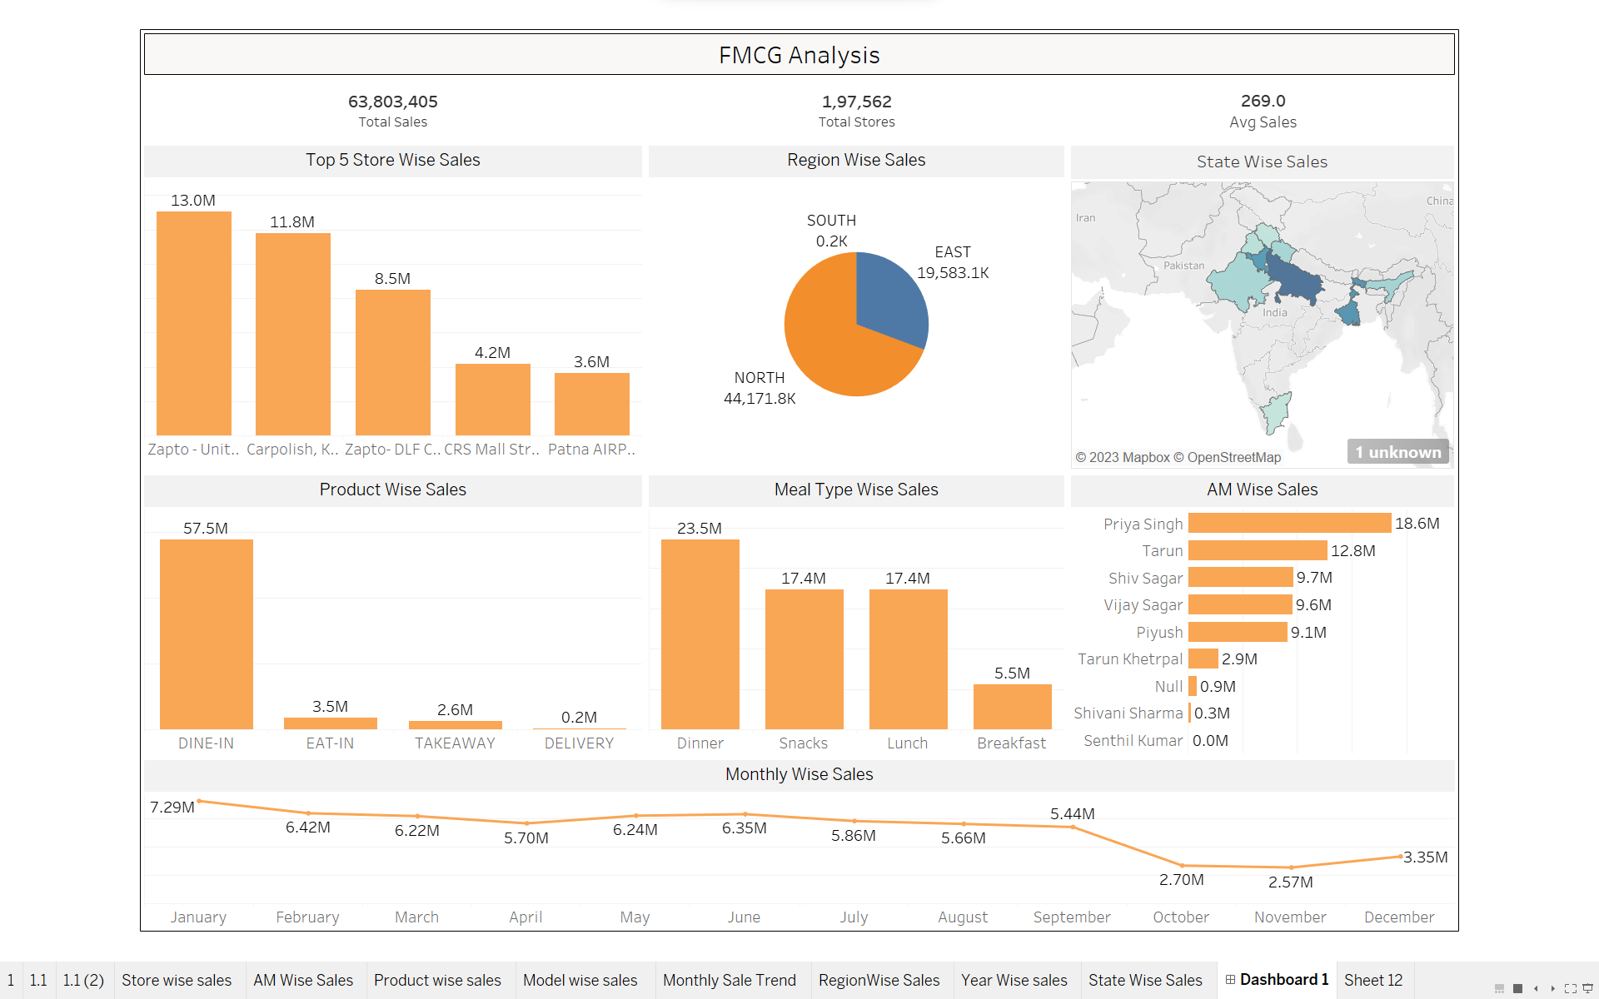Click the 1 unknown indicator on the map

1397,451
